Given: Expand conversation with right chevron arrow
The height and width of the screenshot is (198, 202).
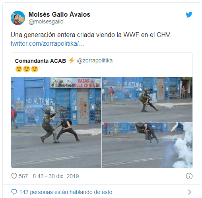Looking at the screenshot, I should 189,192.
